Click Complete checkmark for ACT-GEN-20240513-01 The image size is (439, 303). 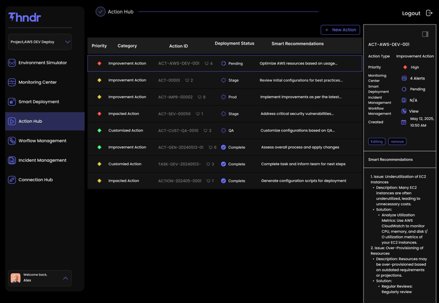pos(224,147)
